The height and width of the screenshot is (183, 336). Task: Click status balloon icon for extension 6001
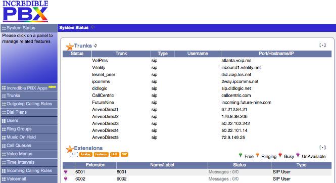(x=66, y=172)
